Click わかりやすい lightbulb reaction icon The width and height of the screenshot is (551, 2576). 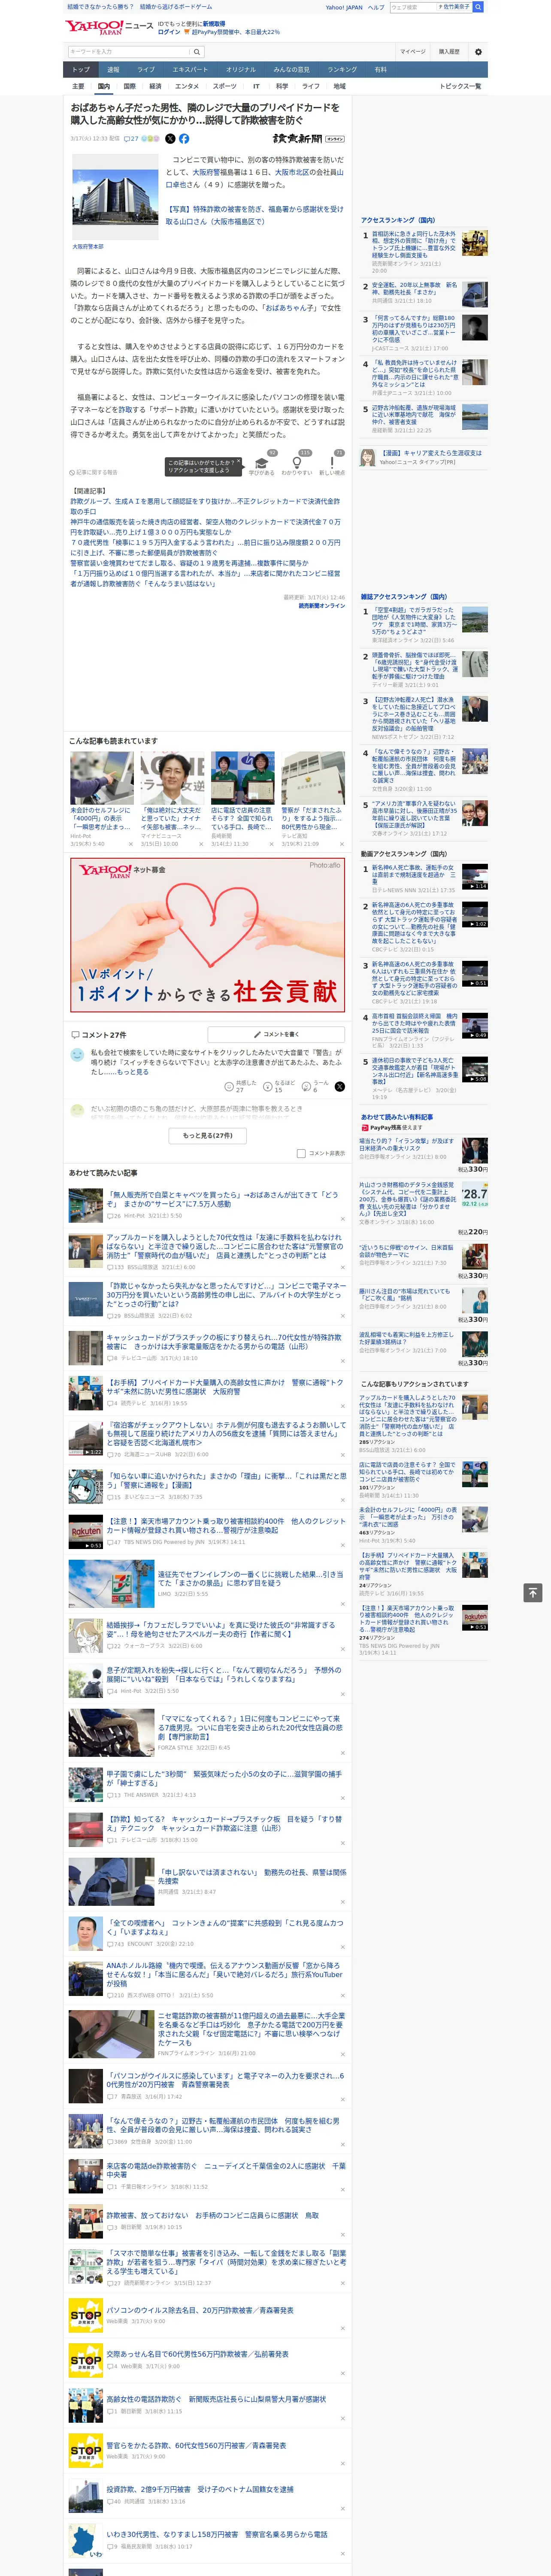296,463
